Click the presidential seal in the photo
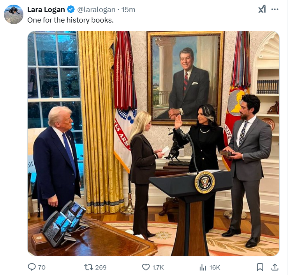The height and width of the screenshot is (275, 289). [205, 182]
